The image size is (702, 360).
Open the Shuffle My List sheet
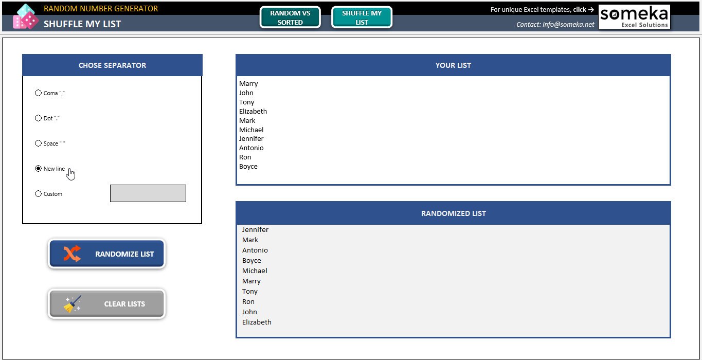click(362, 17)
